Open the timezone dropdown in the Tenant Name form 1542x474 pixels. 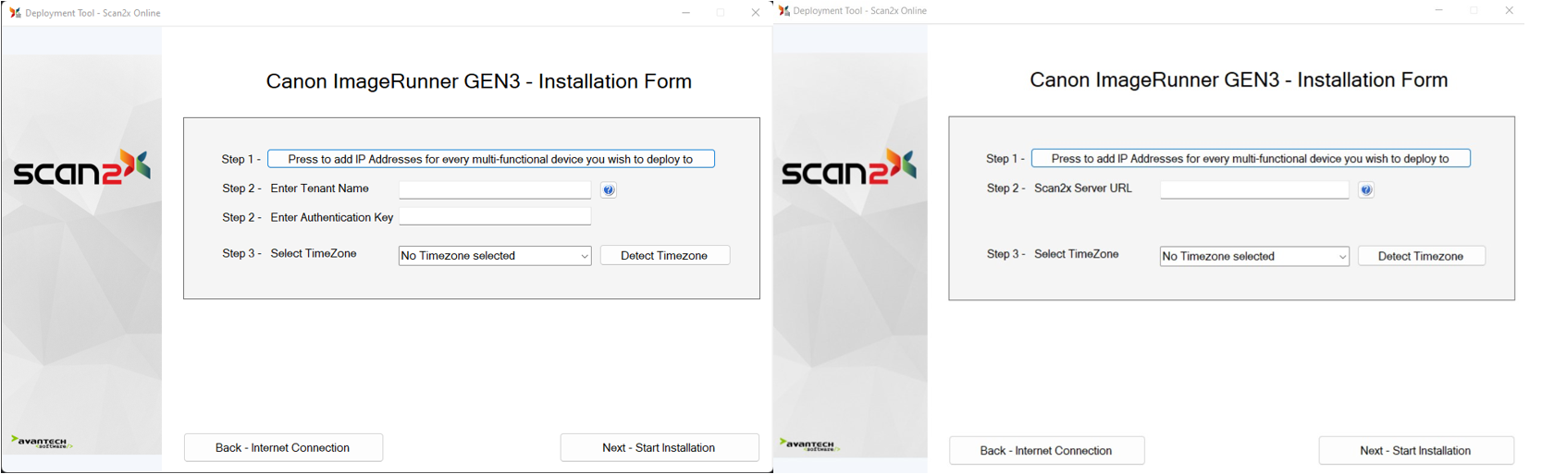tap(495, 256)
